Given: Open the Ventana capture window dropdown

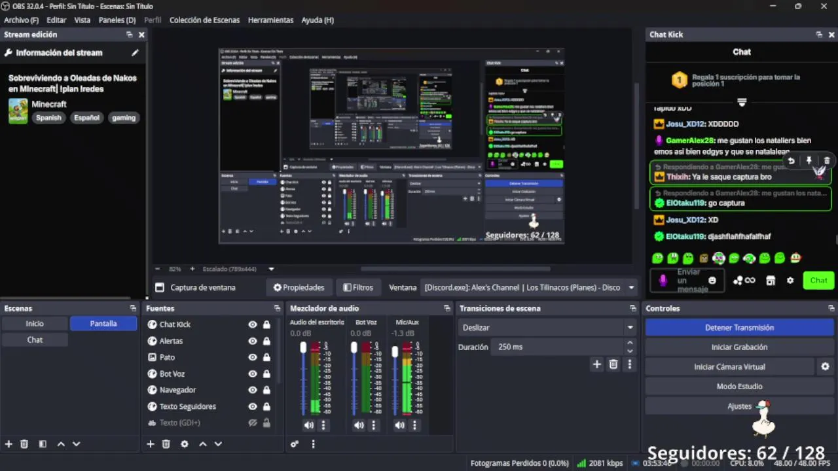Looking at the screenshot, I should [x=528, y=287].
